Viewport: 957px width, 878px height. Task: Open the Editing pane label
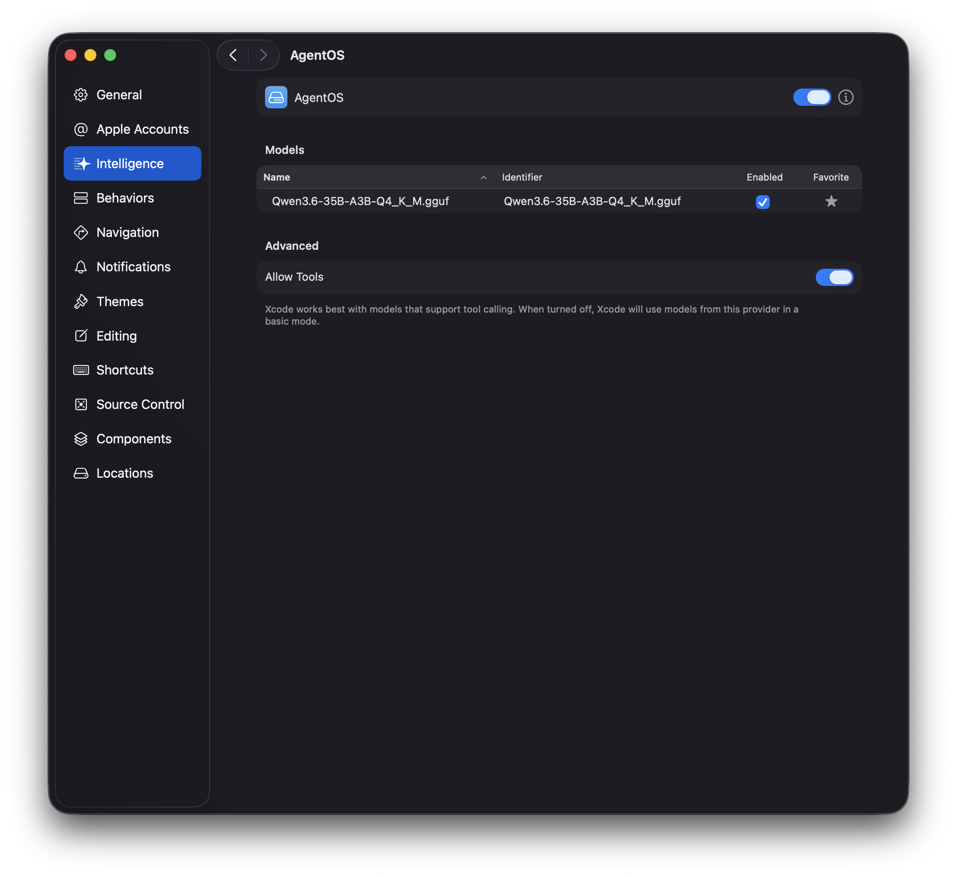click(x=117, y=336)
